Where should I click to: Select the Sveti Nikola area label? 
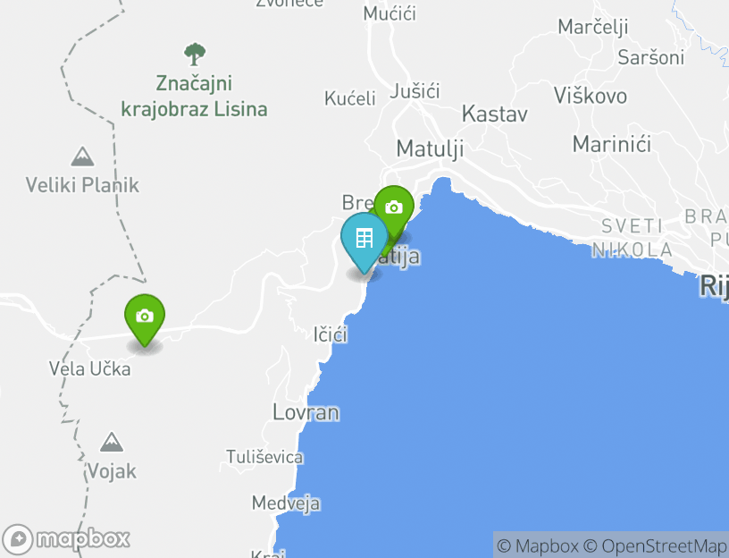click(x=633, y=238)
